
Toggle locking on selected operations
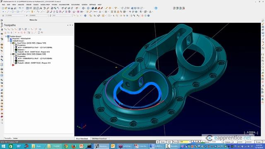(5, 33)
